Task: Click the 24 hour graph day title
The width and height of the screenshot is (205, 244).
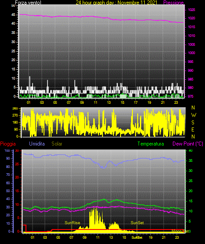Action: point(116,3)
